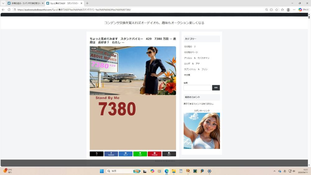Click the sidebar search text field

coord(197,88)
